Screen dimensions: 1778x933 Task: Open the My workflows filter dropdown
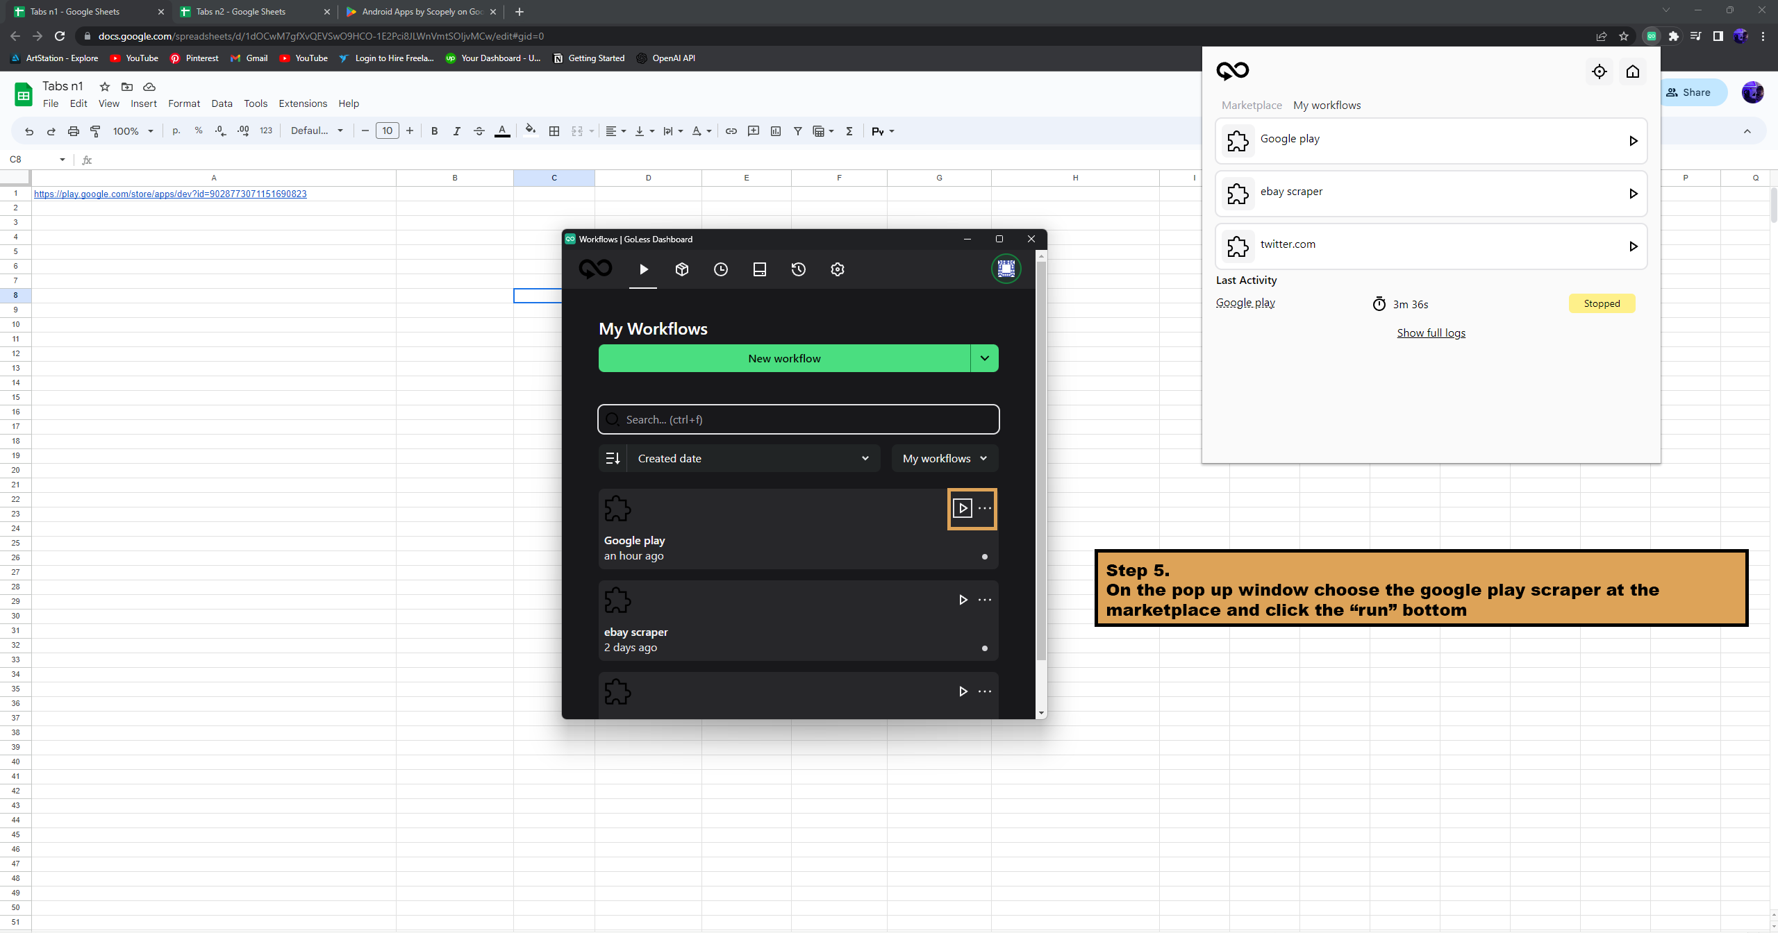pos(945,458)
